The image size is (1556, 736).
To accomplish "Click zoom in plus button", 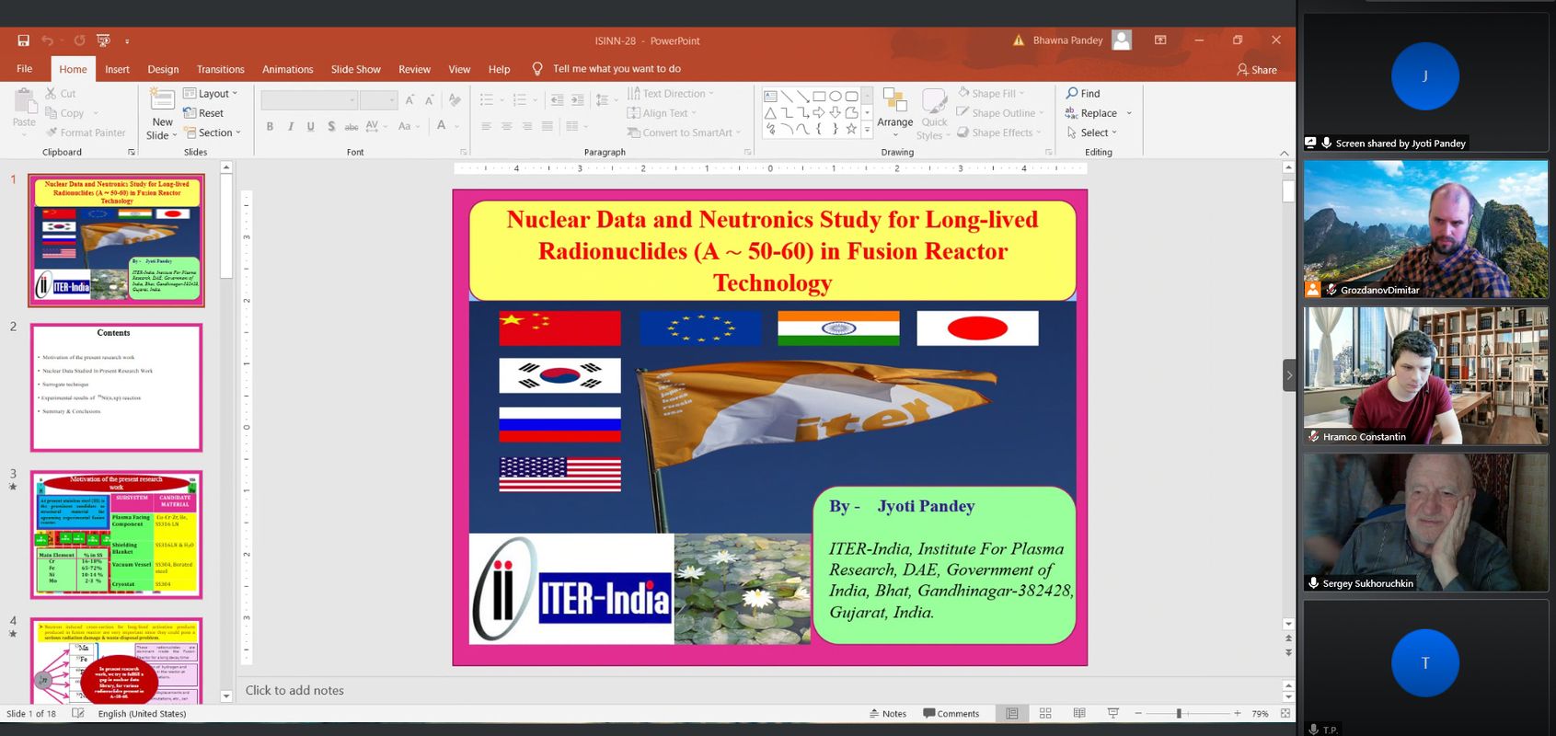I will (1238, 713).
